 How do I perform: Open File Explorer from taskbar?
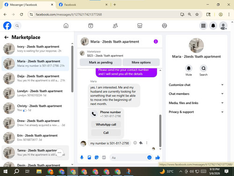(39, 172)
